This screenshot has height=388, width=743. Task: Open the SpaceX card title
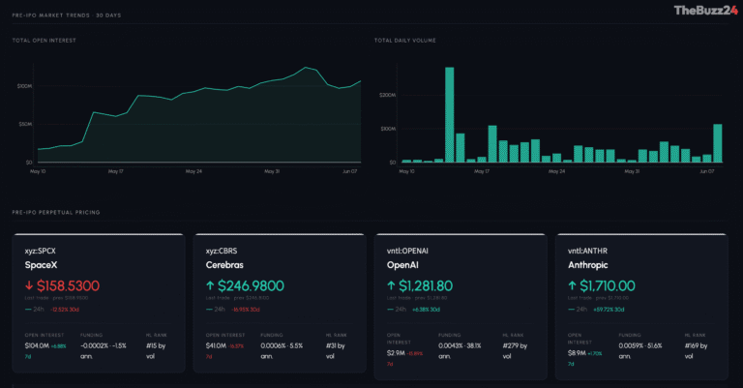41,265
